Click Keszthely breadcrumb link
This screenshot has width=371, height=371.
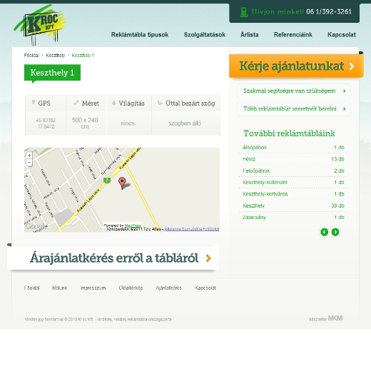(56, 56)
